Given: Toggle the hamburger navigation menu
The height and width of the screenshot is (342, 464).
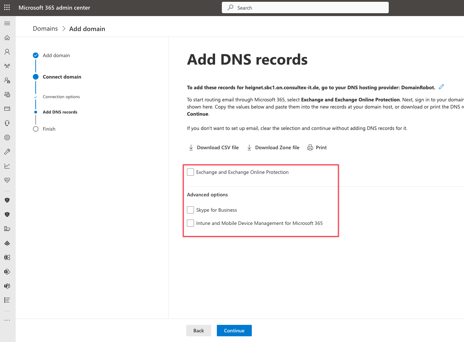Looking at the screenshot, I should [7, 23].
